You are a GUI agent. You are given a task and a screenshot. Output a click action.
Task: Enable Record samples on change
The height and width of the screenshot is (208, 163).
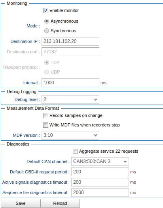point(45,116)
